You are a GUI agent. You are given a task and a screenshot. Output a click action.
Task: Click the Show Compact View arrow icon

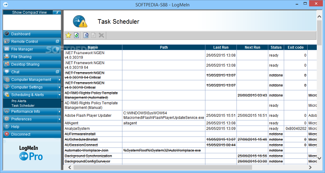(56, 12)
